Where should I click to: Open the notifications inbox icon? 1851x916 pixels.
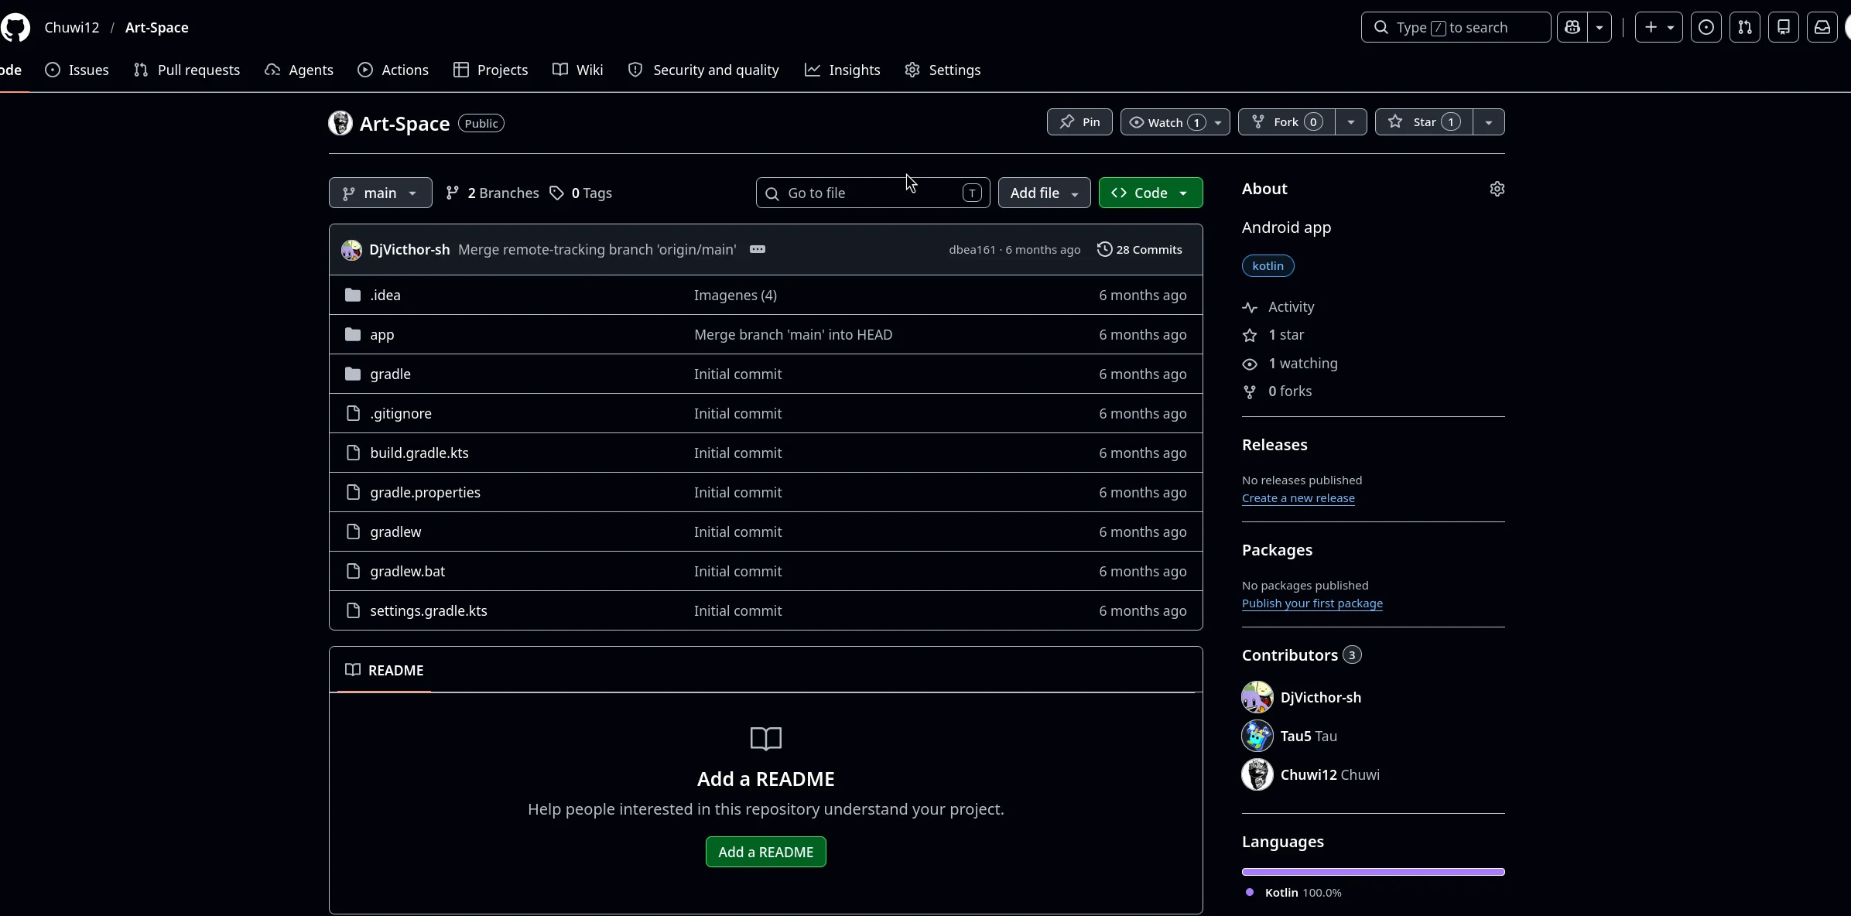point(1822,27)
